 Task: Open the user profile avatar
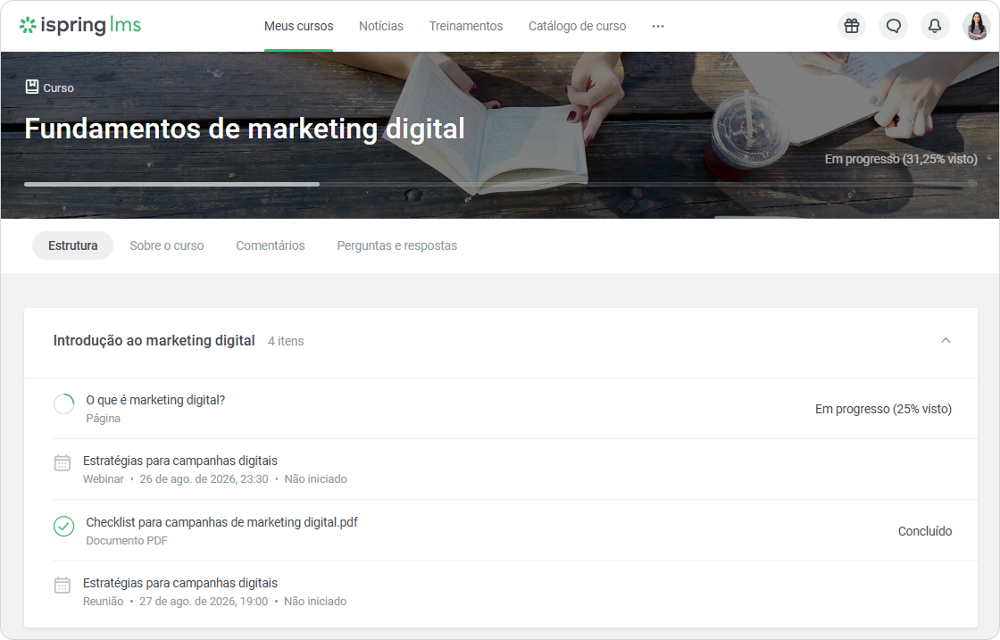977,26
